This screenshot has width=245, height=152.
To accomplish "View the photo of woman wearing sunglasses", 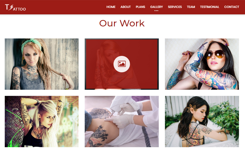I will (202, 64).
